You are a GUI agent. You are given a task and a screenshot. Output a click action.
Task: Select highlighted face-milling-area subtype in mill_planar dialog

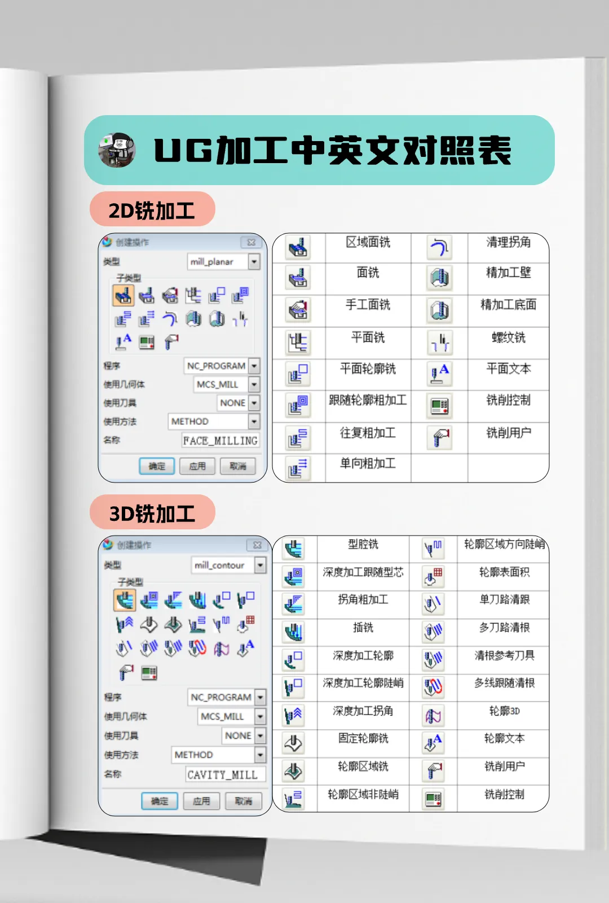pos(123,295)
